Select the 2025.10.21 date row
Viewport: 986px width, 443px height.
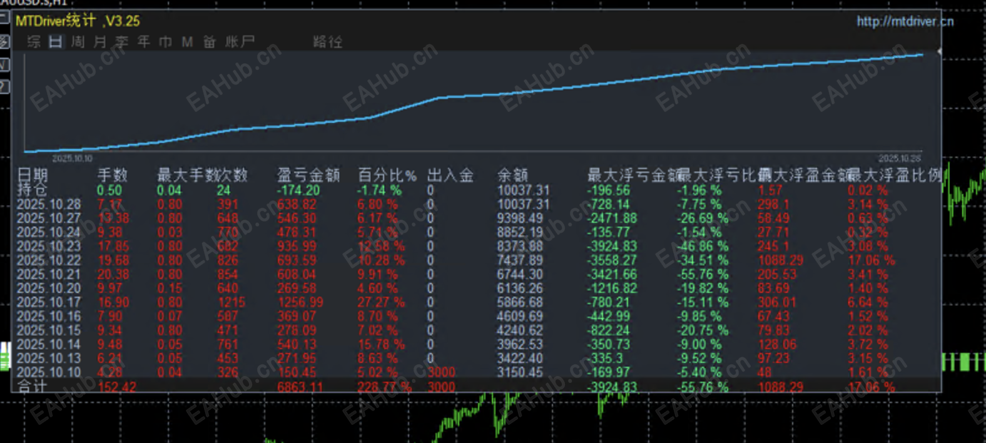(x=49, y=275)
